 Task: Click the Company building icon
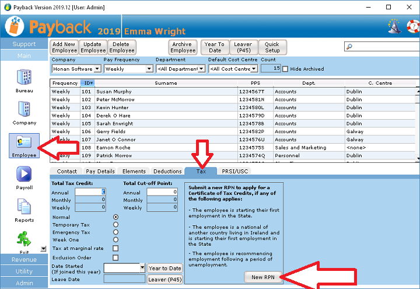(x=24, y=110)
